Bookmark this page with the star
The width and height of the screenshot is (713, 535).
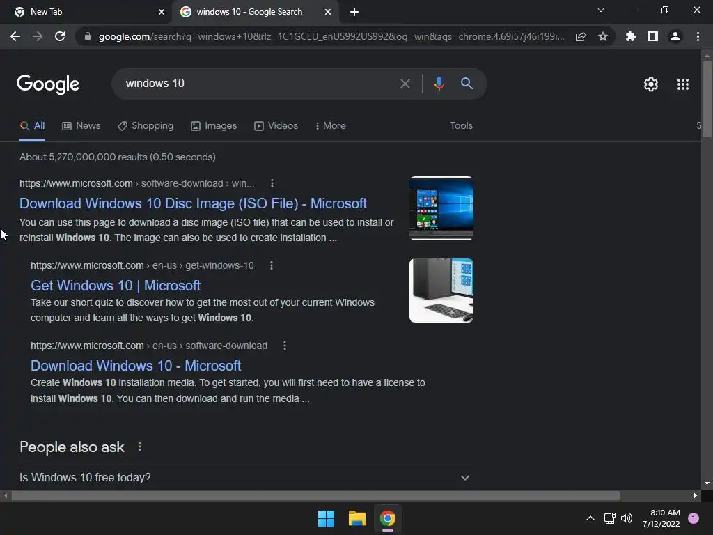click(x=603, y=36)
